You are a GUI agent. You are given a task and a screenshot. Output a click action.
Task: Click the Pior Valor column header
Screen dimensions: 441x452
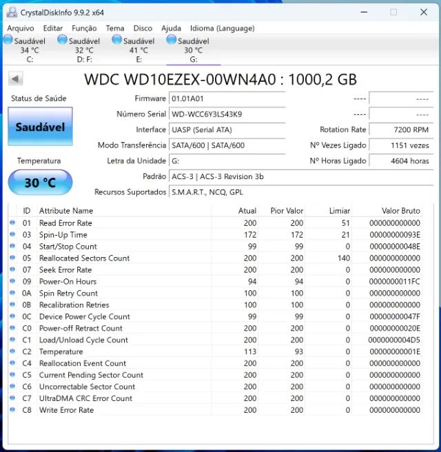click(x=281, y=211)
